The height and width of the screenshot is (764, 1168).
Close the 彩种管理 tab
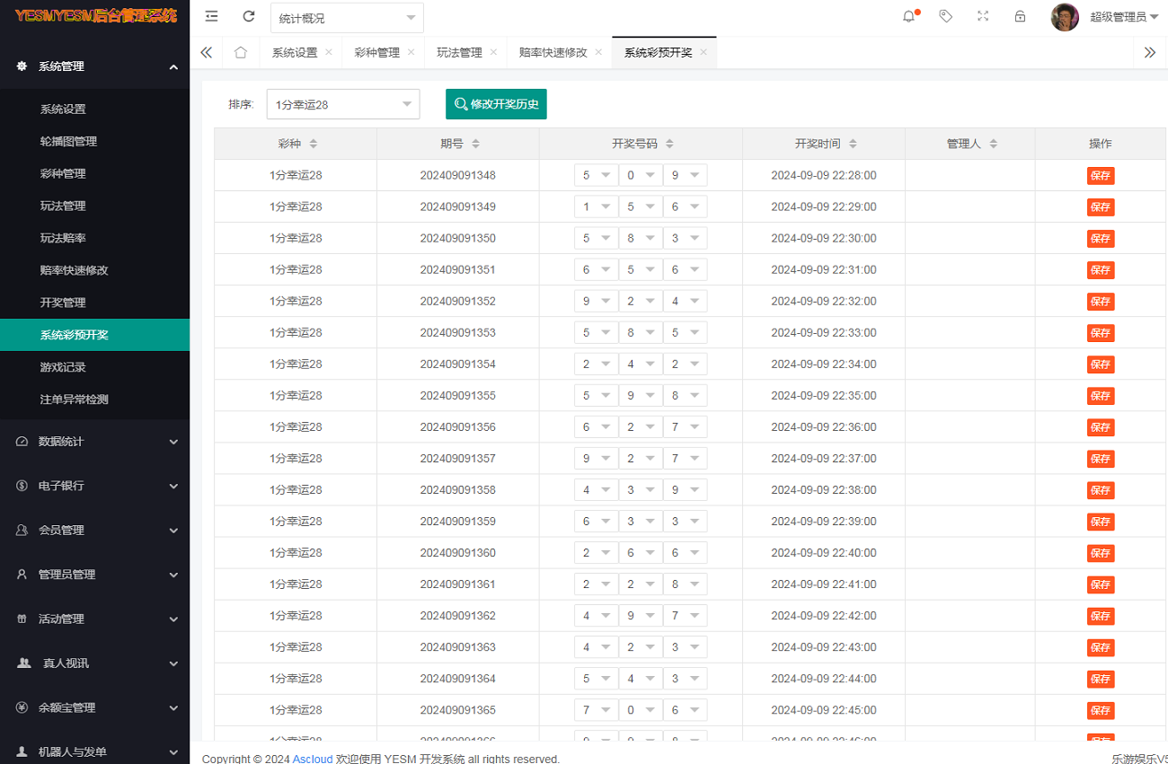tap(411, 52)
